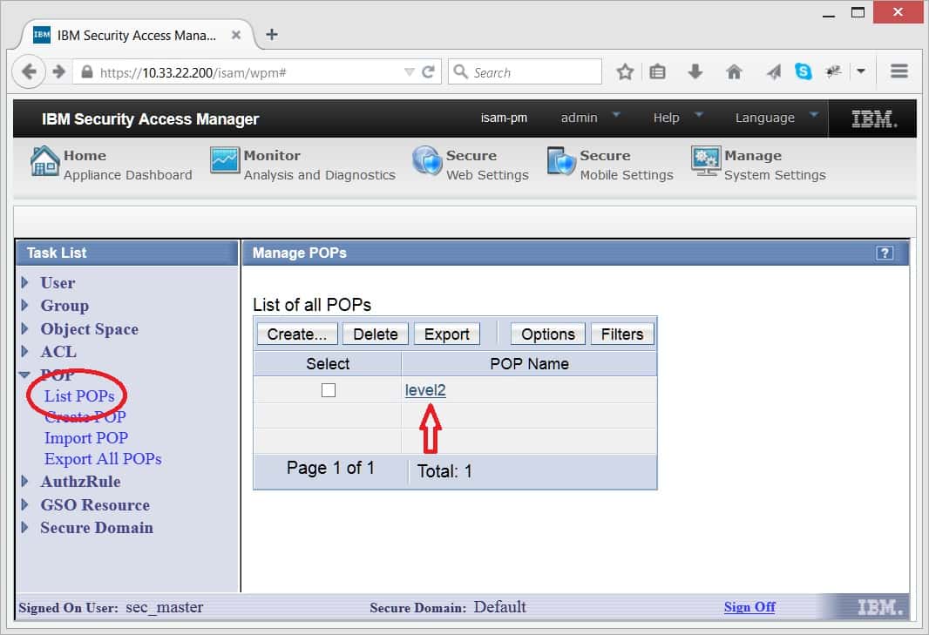Expand the Object Space tree node

coord(25,329)
